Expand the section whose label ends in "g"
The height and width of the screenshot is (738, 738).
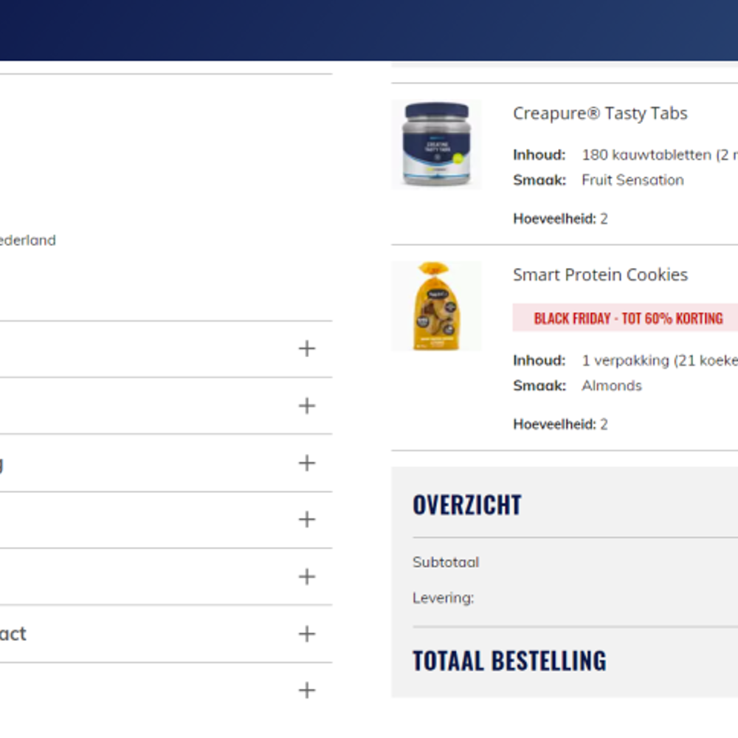(307, 463)
